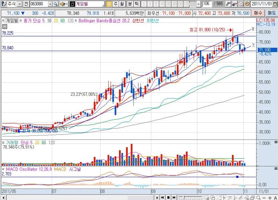
Task: Open the stock code 063080 dropdown arrow
Action: tap(50, 4)
